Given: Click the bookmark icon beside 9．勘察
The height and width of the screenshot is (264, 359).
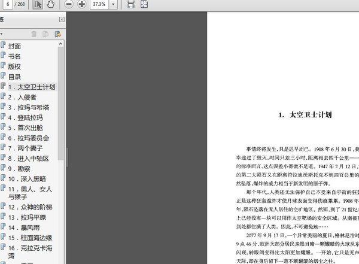Looking at the screenshot, I should (3, 168).
